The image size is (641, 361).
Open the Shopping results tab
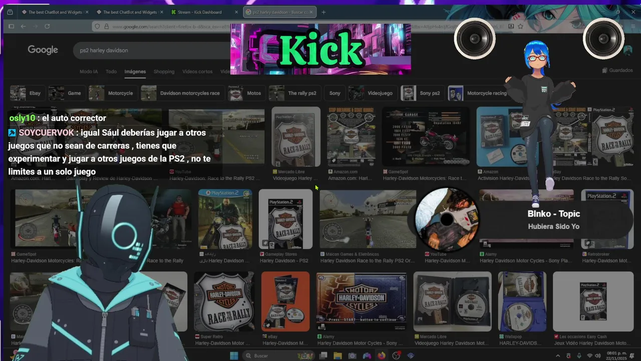point(164,72)
